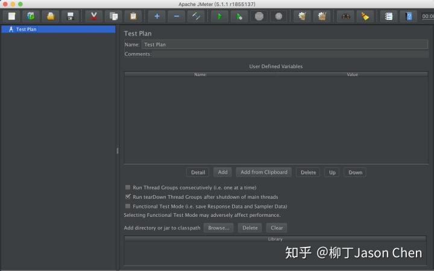Click the Comments input field
The width and height of the screenshot is (434, 271).
click(291, 54)
